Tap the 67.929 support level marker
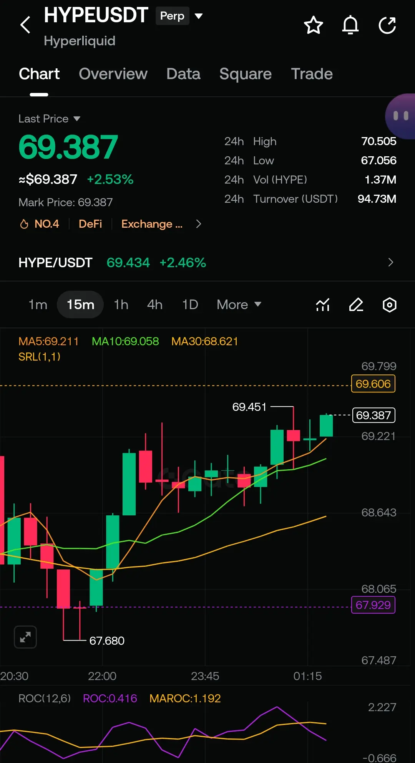Image resolution: width=415 pixels, height=763 pixels. [x=373, y=605]
